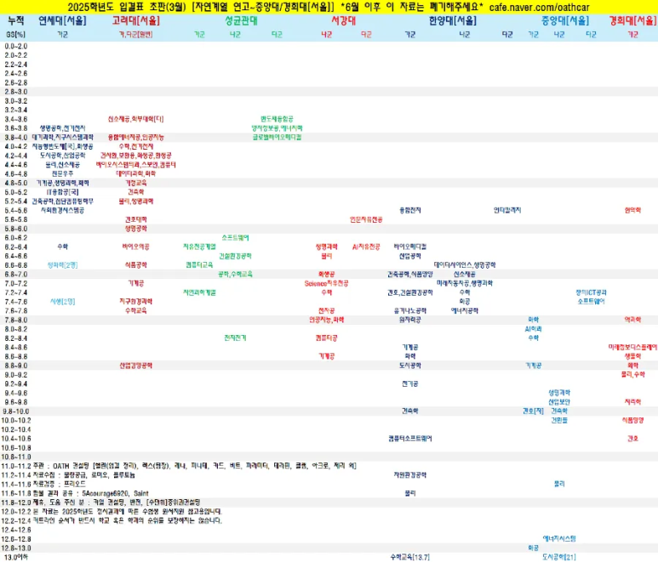
Task: Select the '식품공학' cell in 고려대 column
Action: click(136, 265)
